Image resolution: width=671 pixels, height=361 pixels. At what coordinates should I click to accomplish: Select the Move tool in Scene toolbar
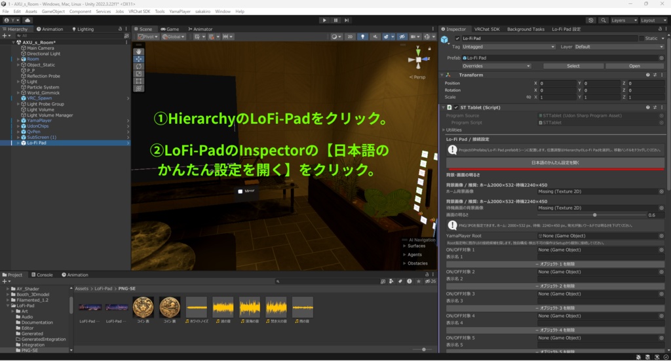[x=139, y=58]
